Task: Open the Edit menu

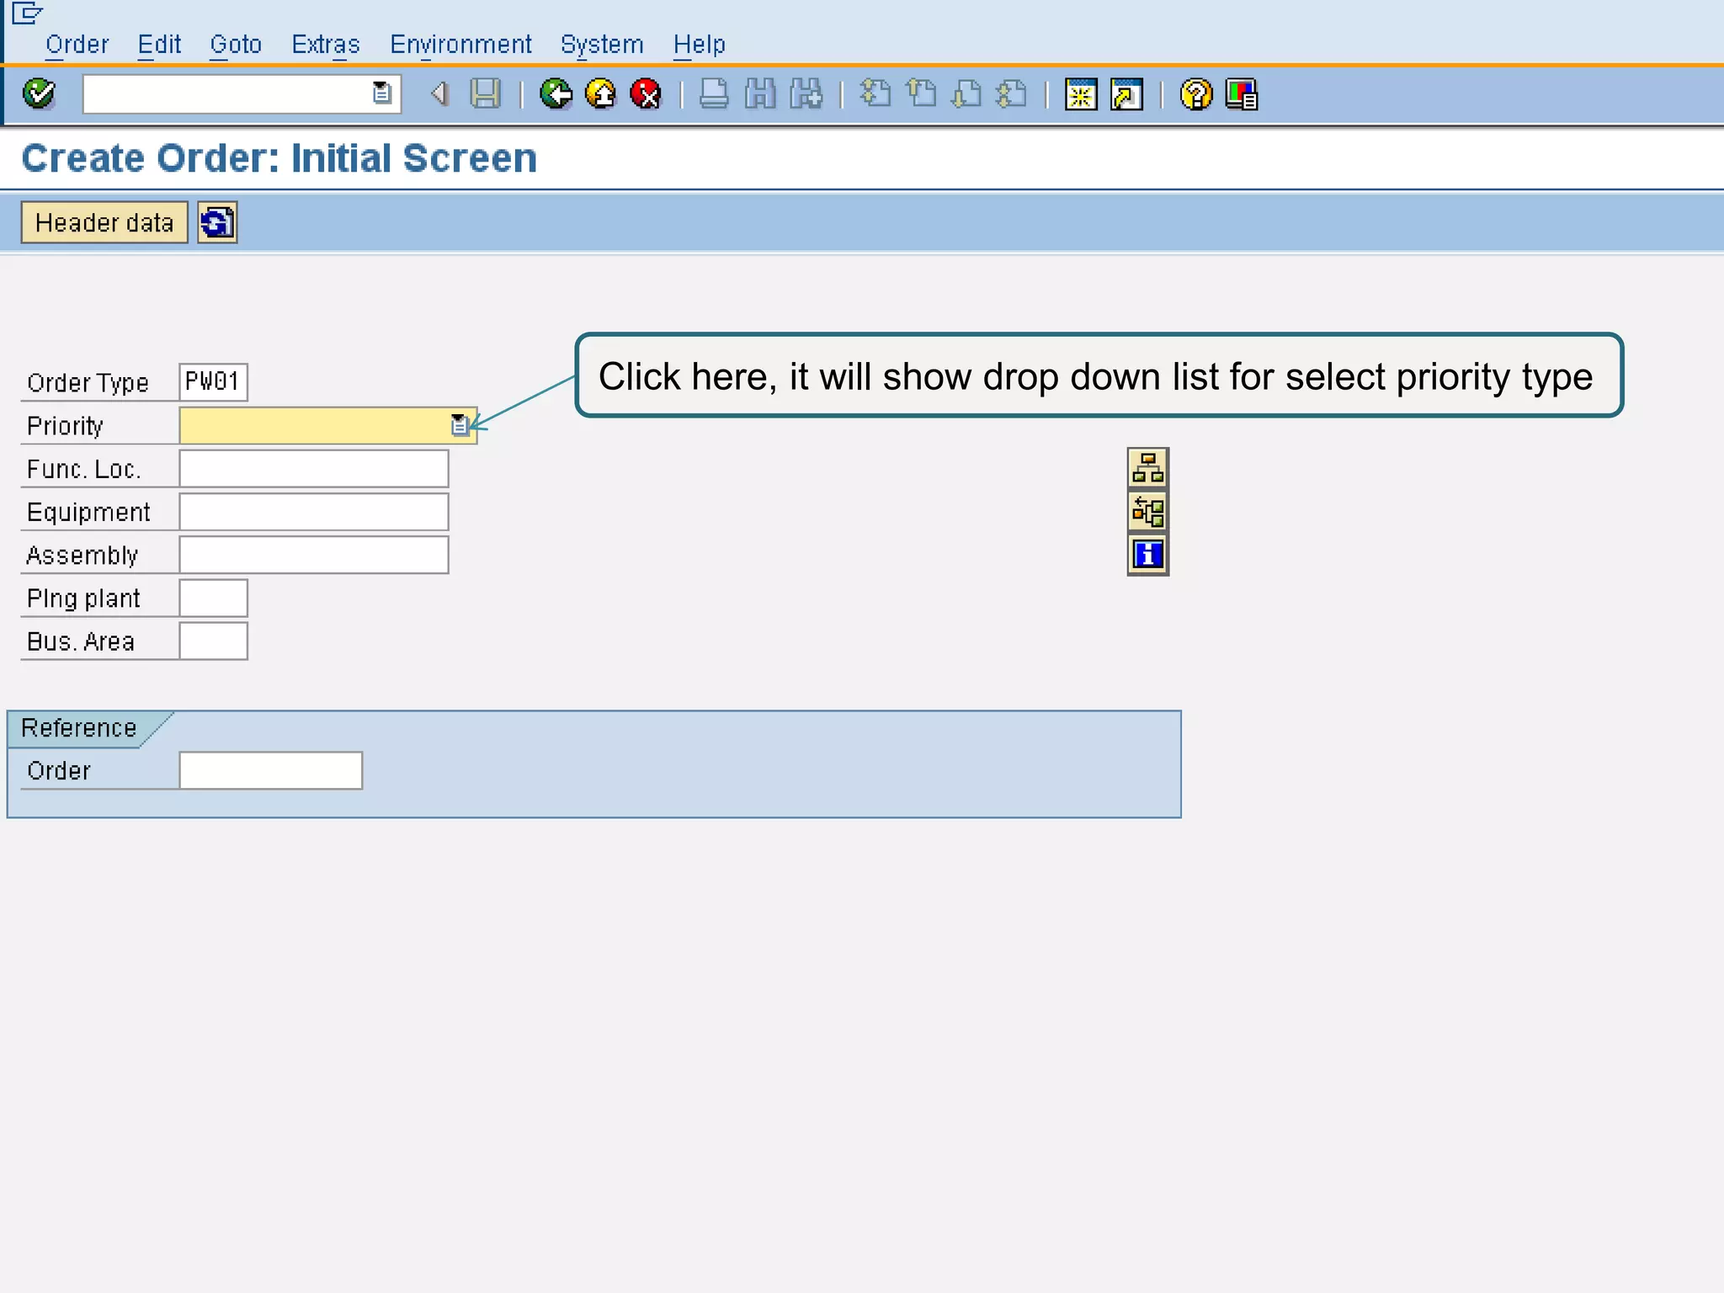Action: (x=159, y=44)
